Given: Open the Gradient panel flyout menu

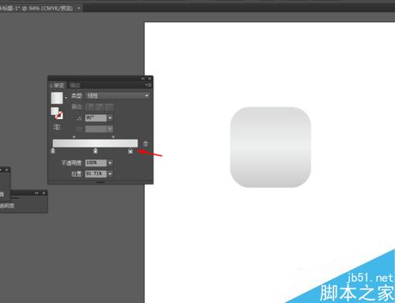Looking at the screenshot, I should pos(149,85).
